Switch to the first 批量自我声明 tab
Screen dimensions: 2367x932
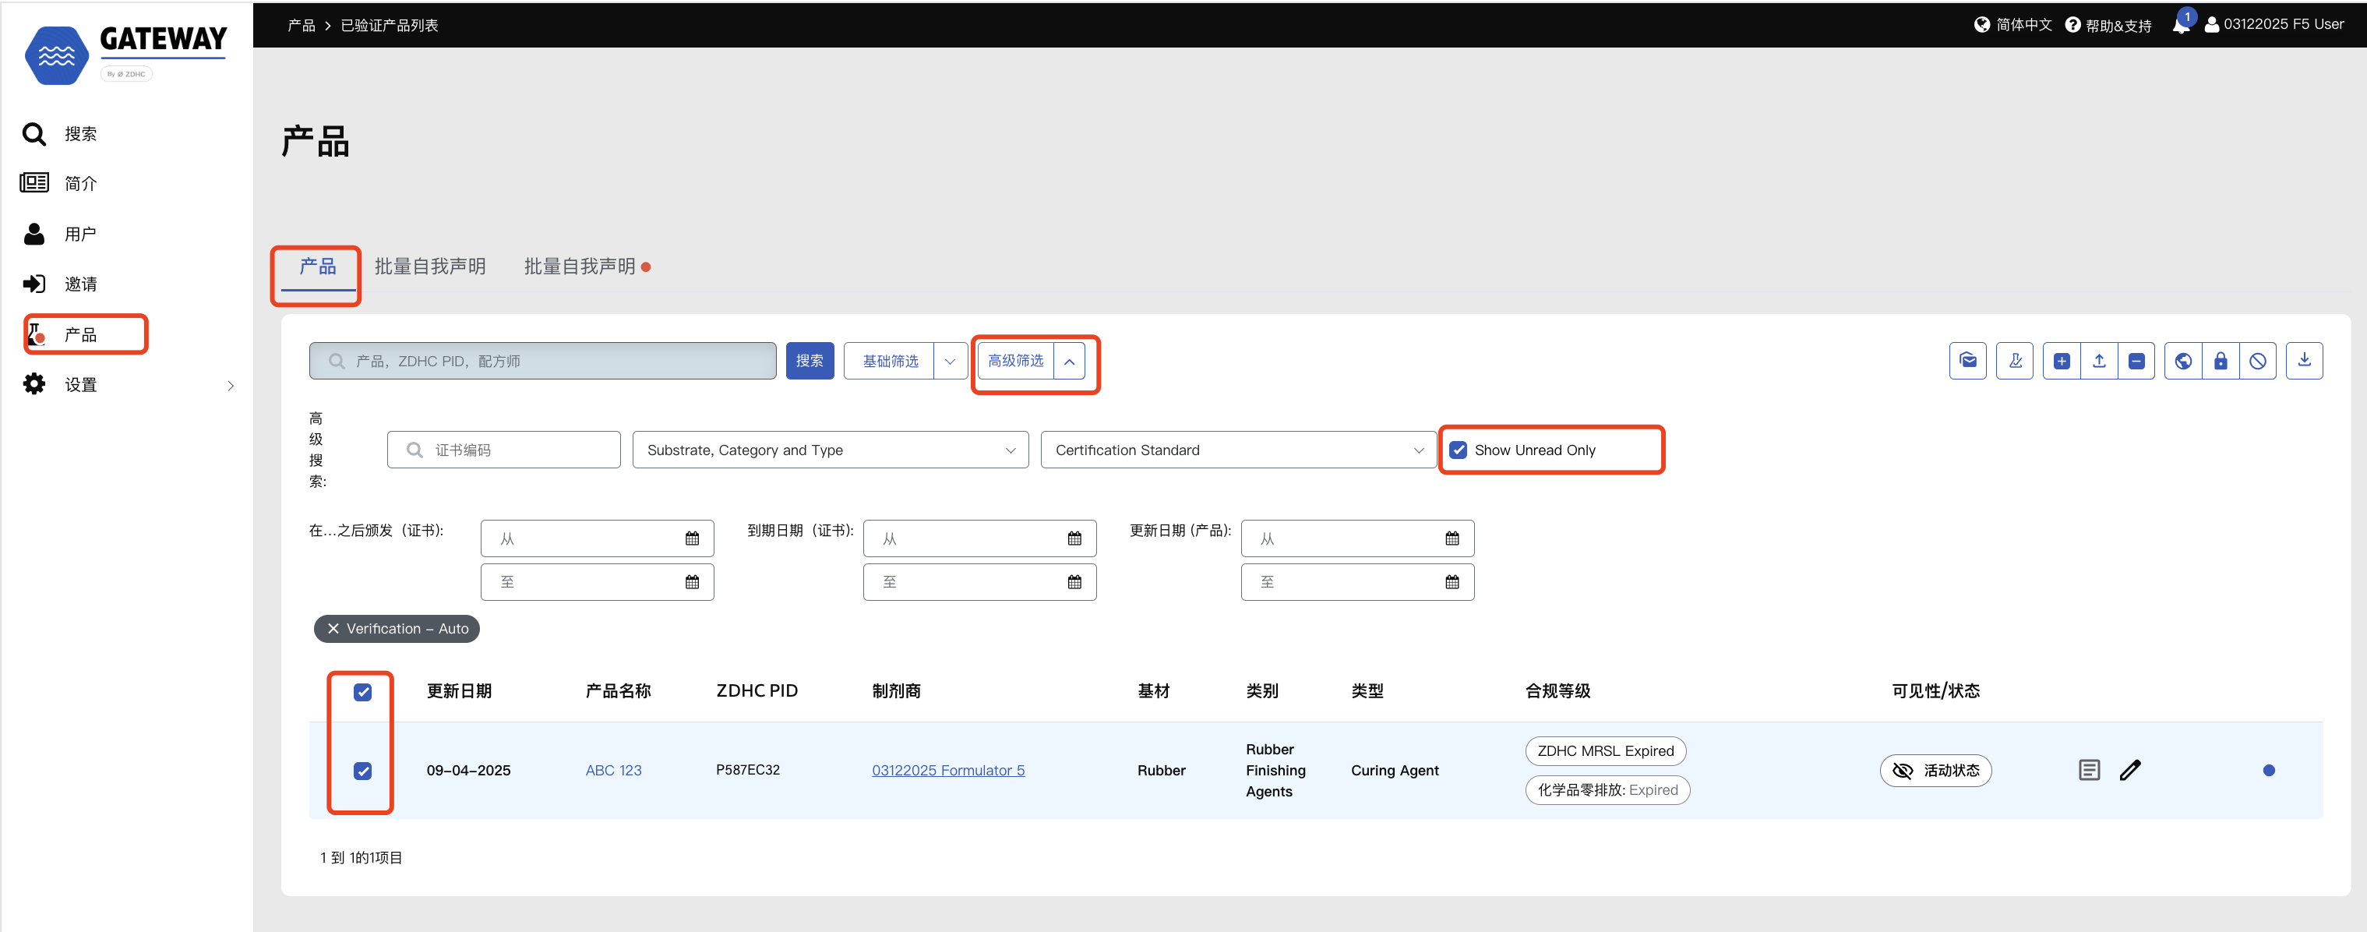pyautogui.click(x=430, y=267)
